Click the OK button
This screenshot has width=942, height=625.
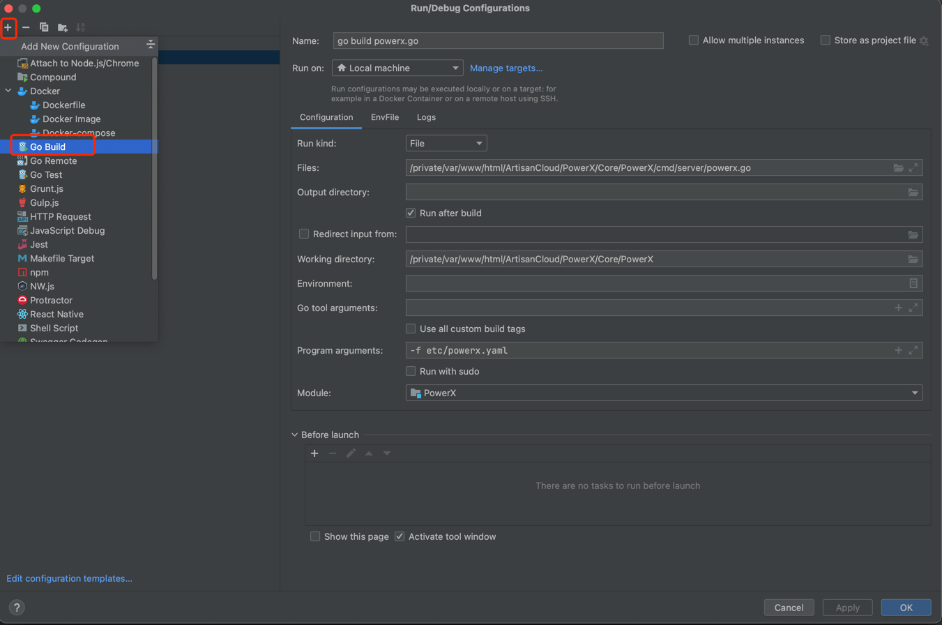(906, 608)
